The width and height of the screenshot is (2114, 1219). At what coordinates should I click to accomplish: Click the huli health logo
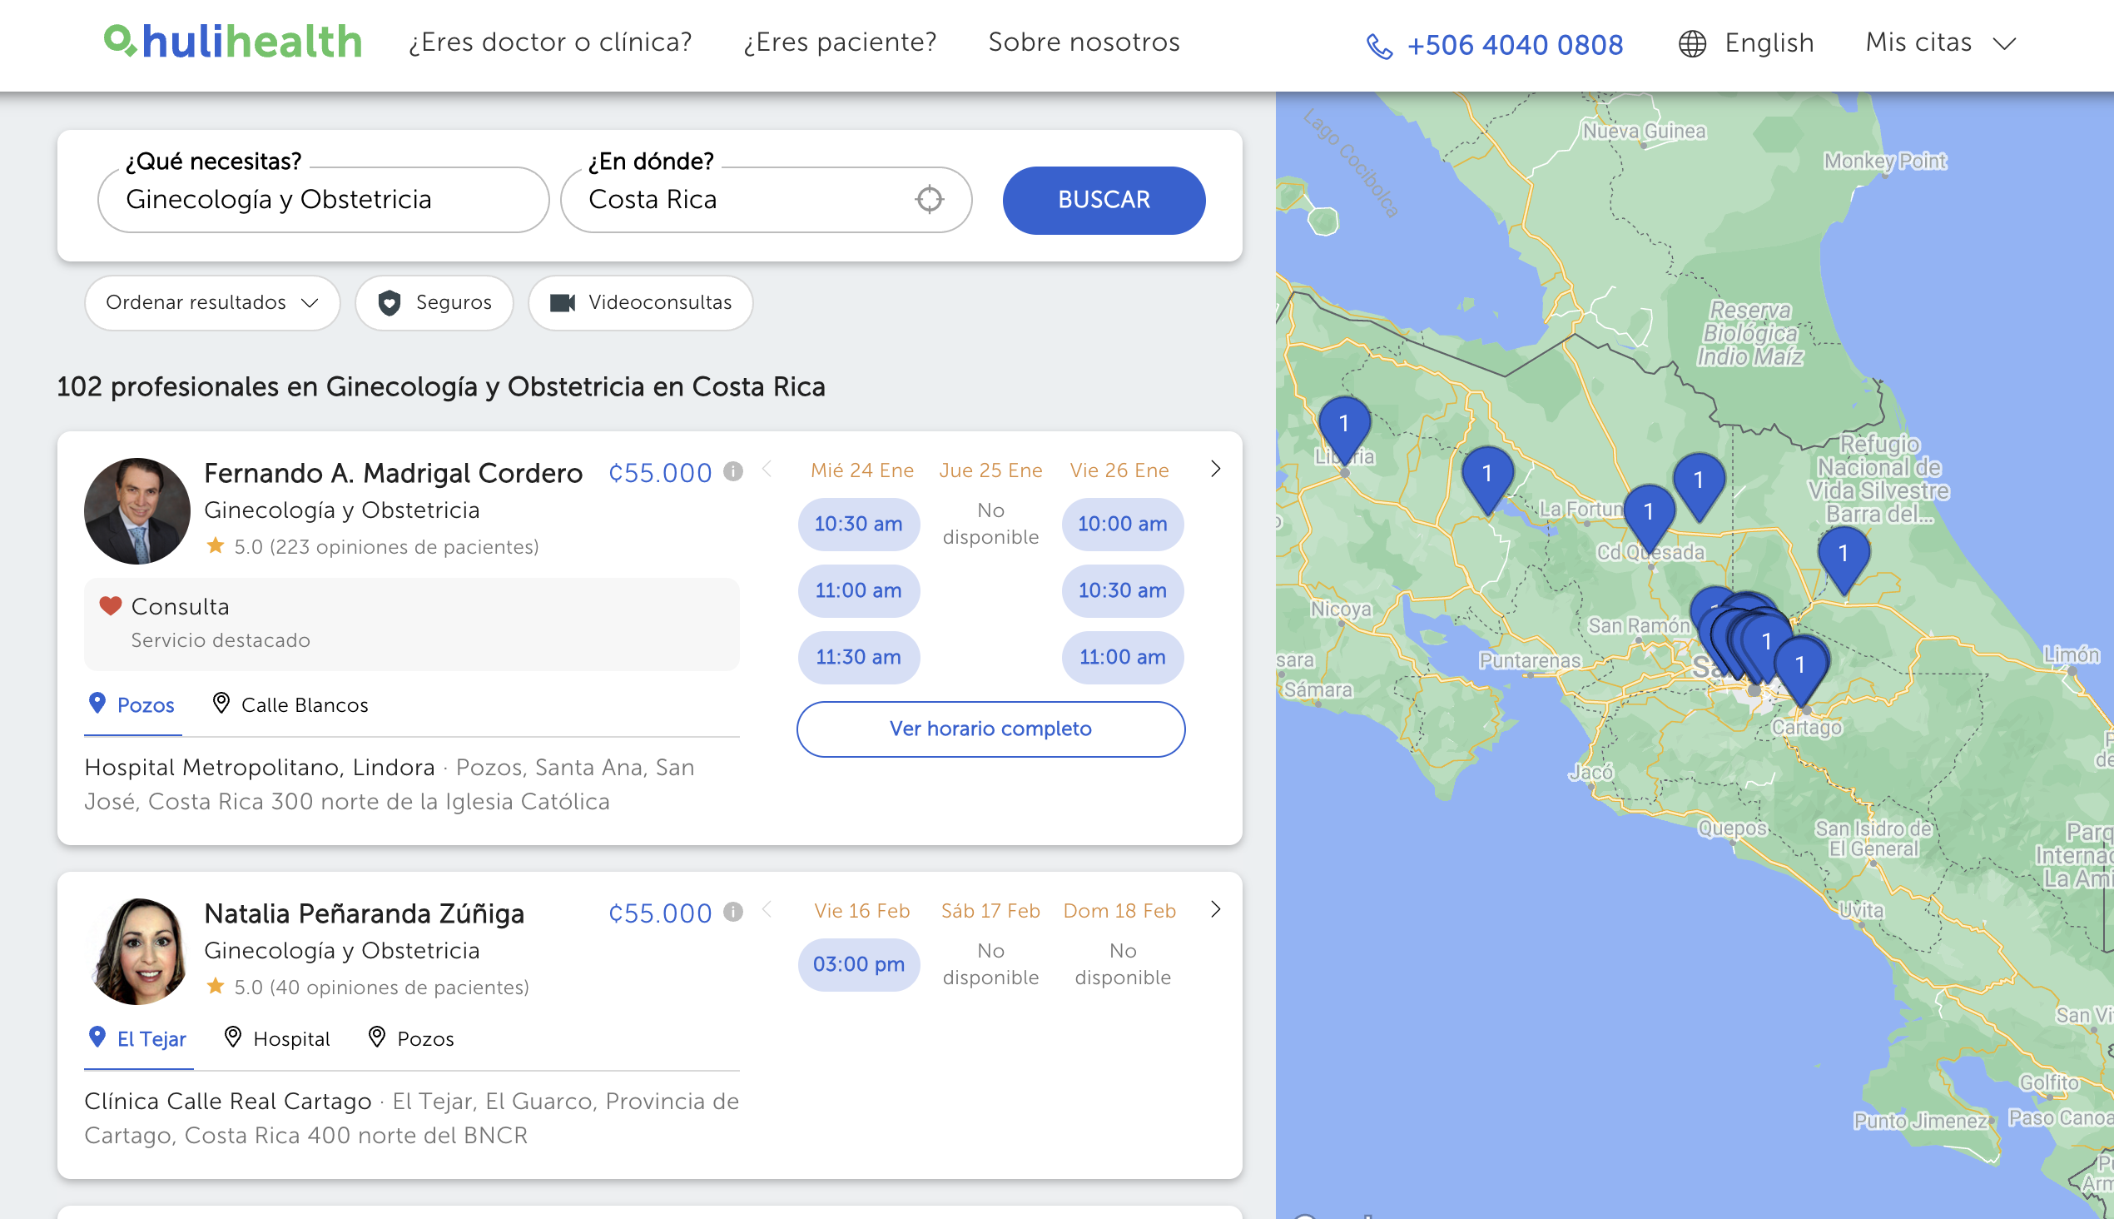point(233,41)
